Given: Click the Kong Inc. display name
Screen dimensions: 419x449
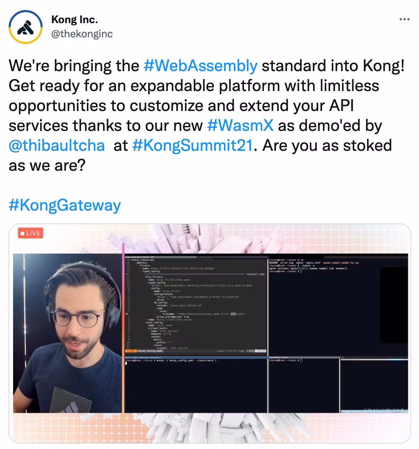Looking at the screenshot, I should point(74,19).
